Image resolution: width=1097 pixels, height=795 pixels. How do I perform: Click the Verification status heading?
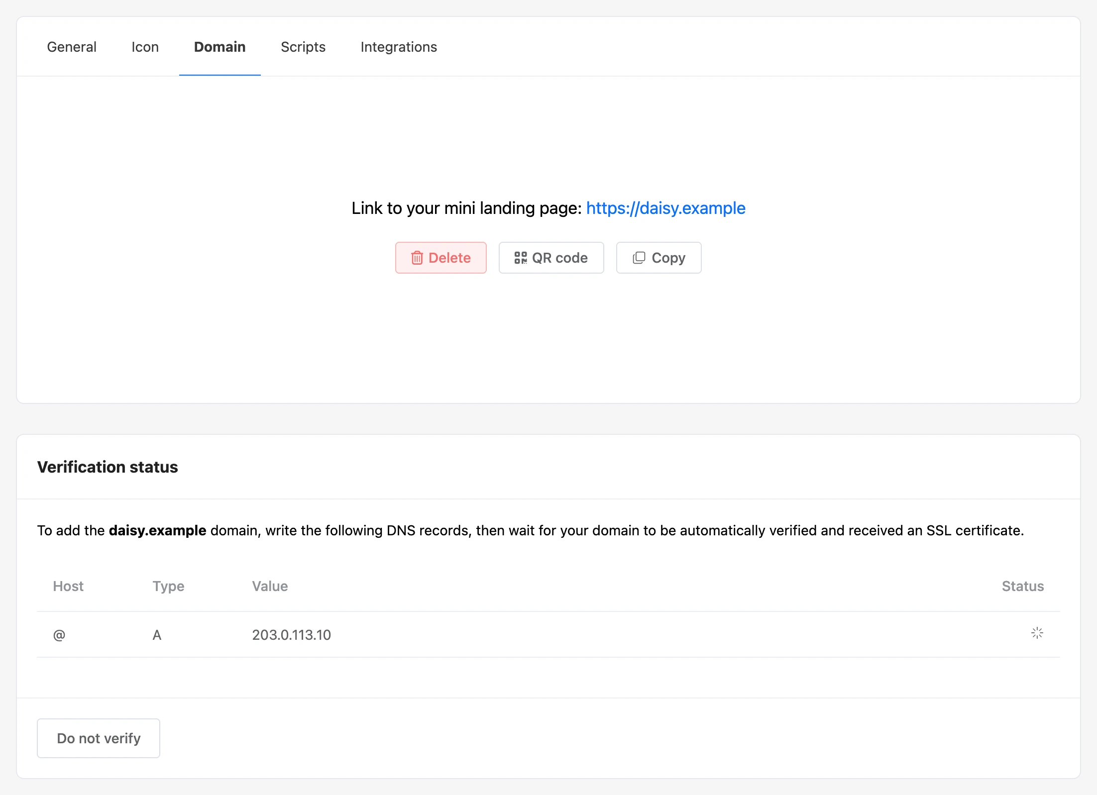pyautogui.click(x=108, y=467)
